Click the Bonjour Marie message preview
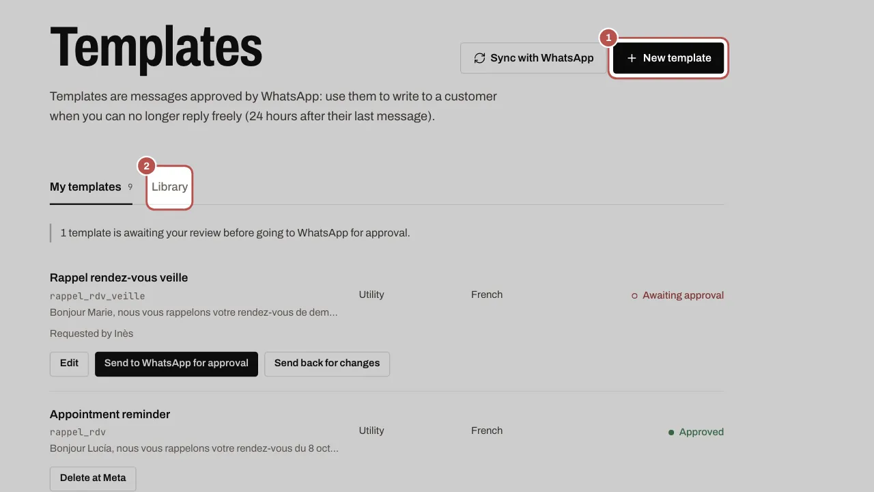The image size is (874, 492). 194,312
